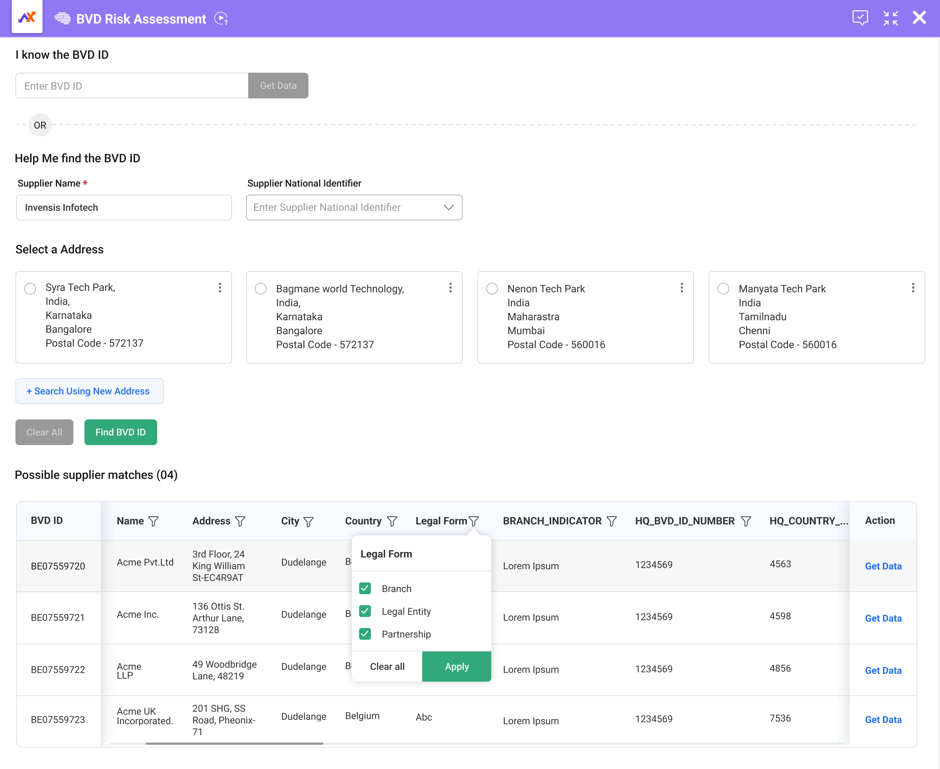Click the play help icon beside the title

tap(221, 19)
